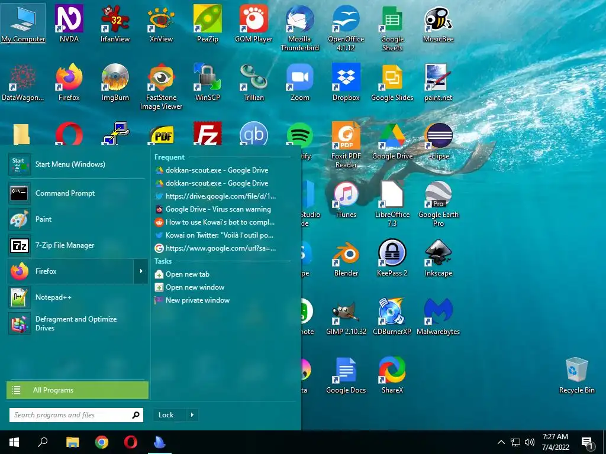606x454 pixels.
Task: Open Google Slides desktop icon
Action: tap(392, 82)
